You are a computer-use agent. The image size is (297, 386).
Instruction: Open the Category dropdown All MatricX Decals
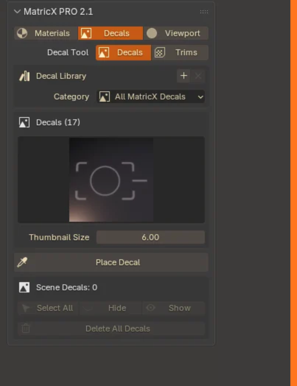point(151,97)
